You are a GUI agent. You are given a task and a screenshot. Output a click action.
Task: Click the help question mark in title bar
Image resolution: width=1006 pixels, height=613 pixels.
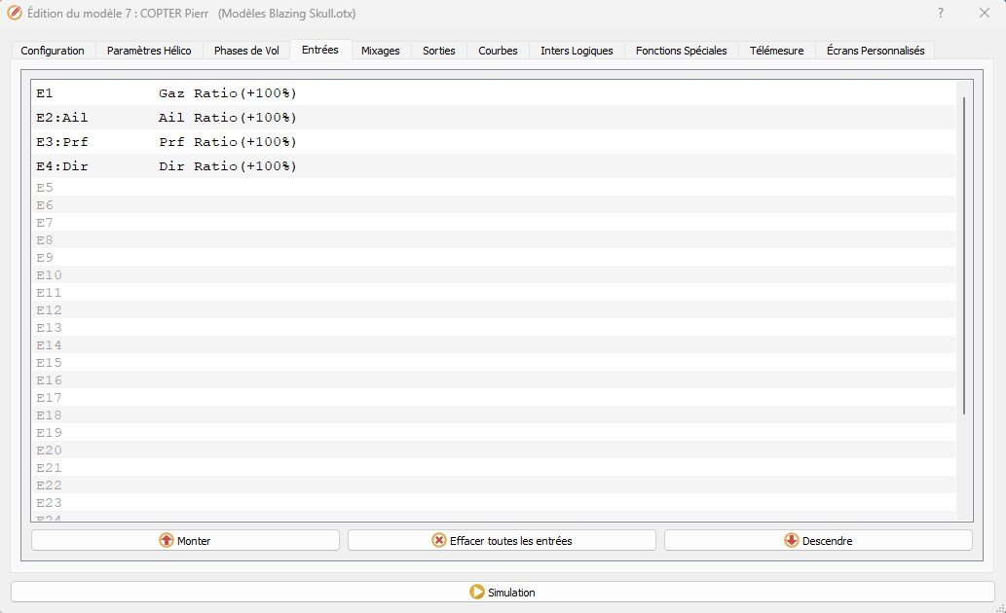click(x=940, y=14)
